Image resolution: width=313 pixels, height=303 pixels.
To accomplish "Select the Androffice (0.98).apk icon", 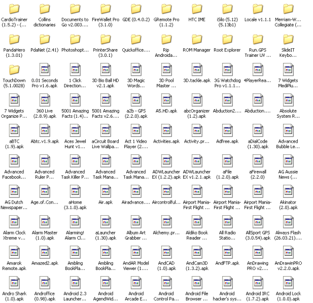I will [x=45, y=283].
